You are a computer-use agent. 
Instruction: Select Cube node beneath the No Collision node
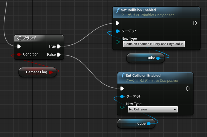click(136, 124)
